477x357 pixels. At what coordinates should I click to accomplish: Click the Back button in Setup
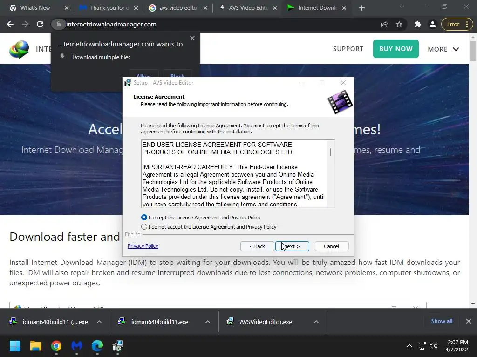pos(257,246)
